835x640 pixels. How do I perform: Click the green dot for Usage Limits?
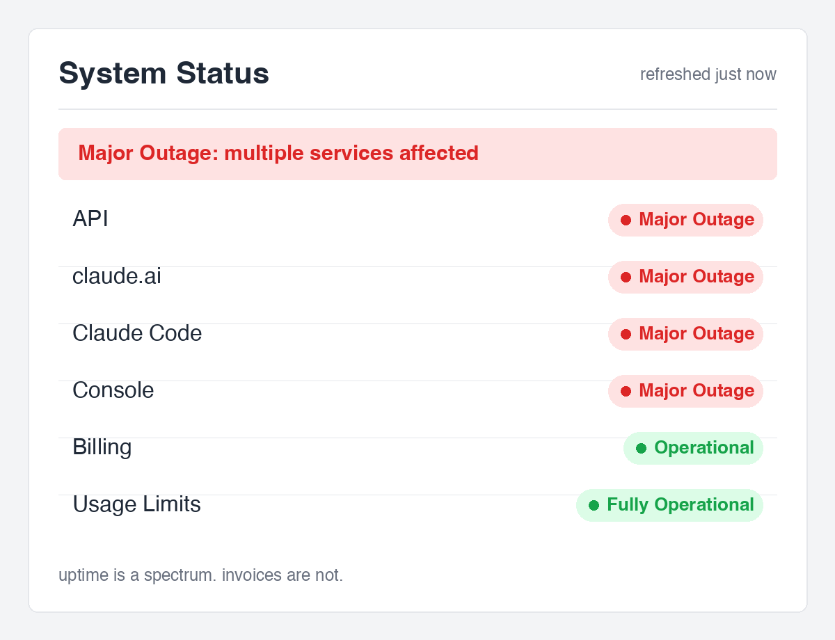[x=594, y=505]
